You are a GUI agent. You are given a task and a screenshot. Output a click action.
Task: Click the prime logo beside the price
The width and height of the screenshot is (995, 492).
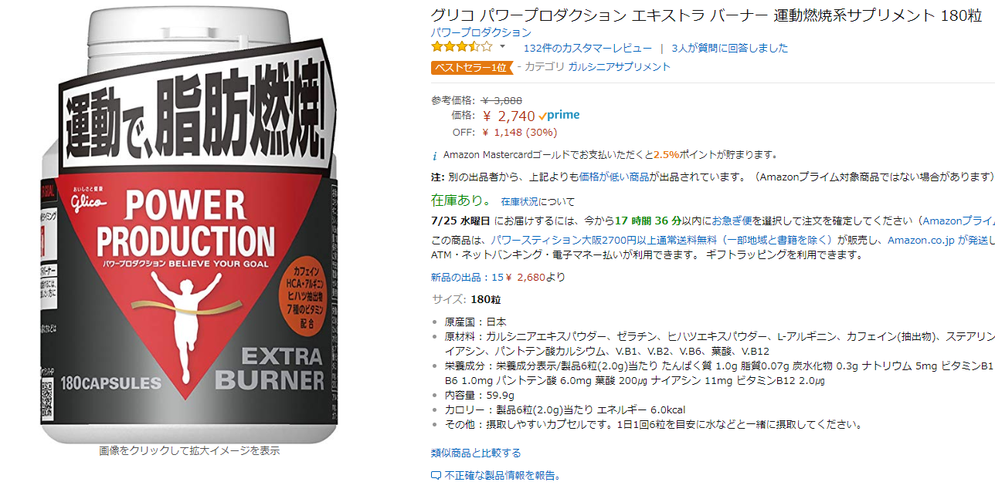coord(559,116)
